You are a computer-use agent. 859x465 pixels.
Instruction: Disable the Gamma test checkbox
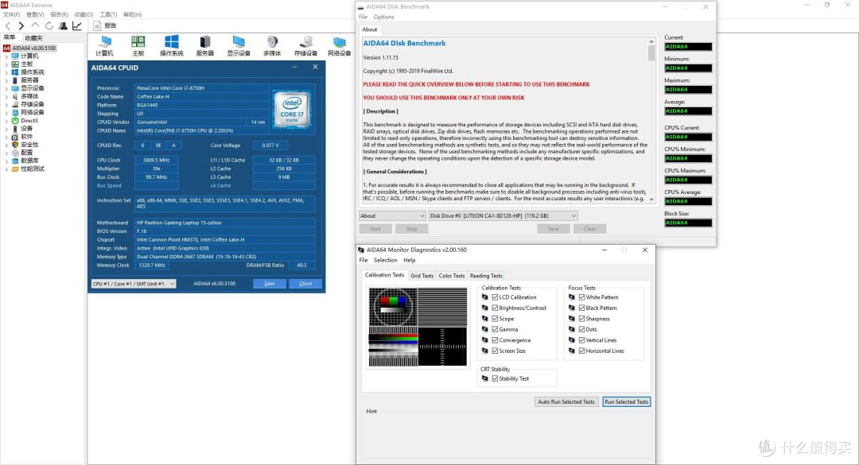495,329
